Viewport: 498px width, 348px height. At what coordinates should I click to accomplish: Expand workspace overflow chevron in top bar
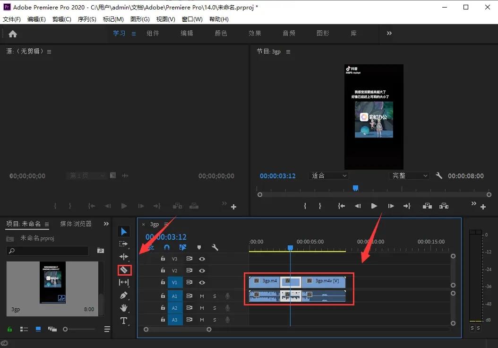coord(389,33)
